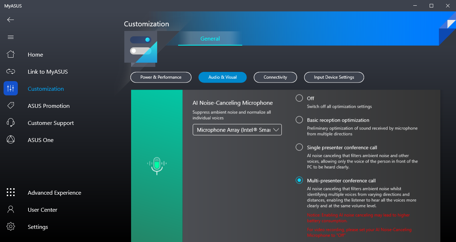Click 'Suppress ambient noise' description text
The height and width of the screenshot is (242, 456).
pos(232,115)
